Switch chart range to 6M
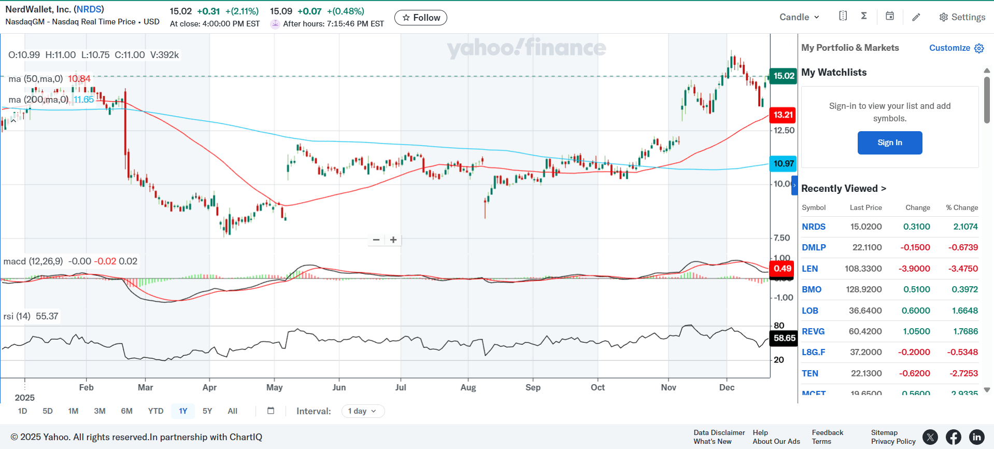This screenshot has width=994, height=449. pos(126,411)
